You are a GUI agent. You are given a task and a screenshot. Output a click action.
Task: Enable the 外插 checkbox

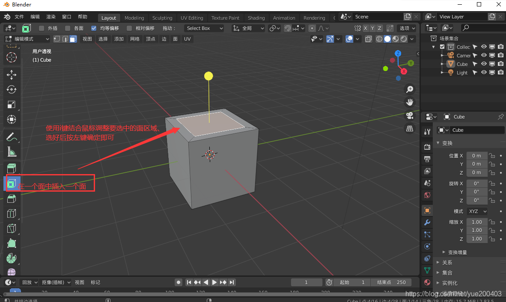41,28
